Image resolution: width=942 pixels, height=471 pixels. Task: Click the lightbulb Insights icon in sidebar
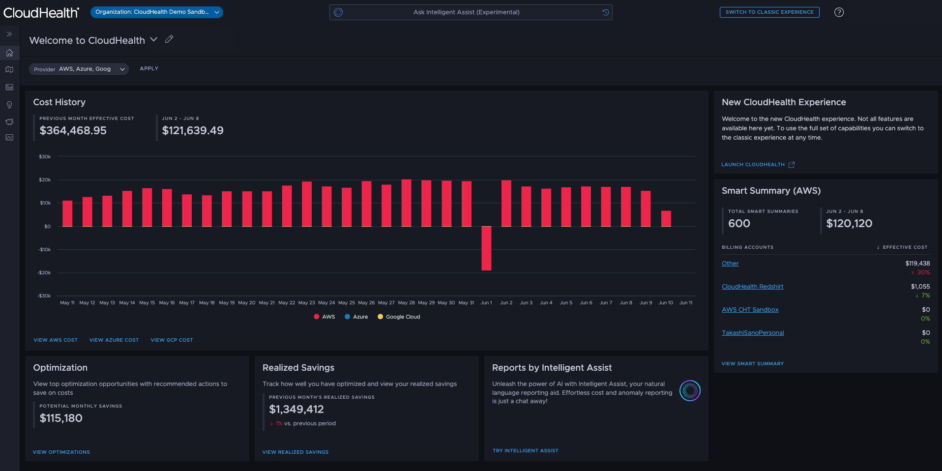pos(9,104)
